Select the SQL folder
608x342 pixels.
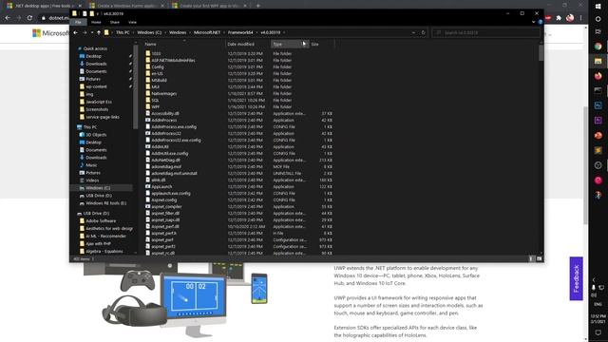tap(156, 100)
